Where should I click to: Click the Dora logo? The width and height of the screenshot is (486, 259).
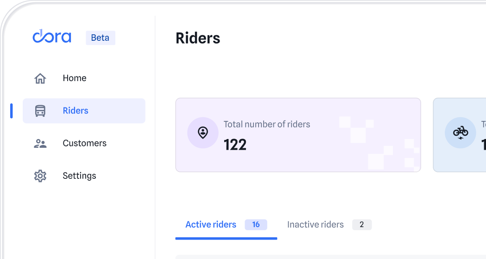click(51, 37)
